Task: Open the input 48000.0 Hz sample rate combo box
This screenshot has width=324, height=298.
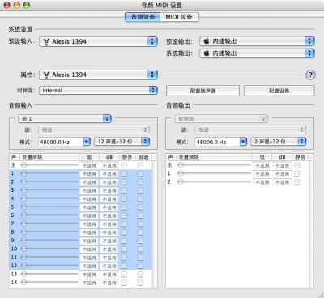Action: pyautogui.click(x=65, y=142)
